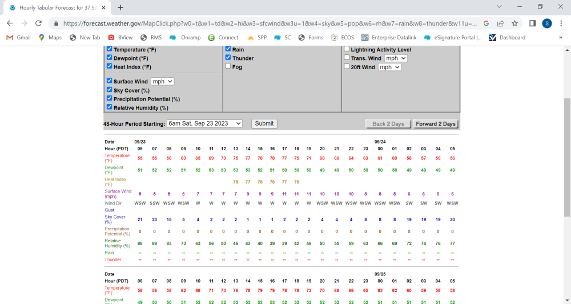Open the Onramp bookmark

tap(185, 38)
